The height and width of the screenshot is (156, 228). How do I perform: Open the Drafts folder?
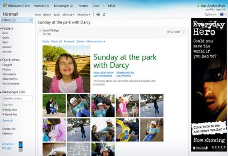pyautogui.click(x=6, y=38)
